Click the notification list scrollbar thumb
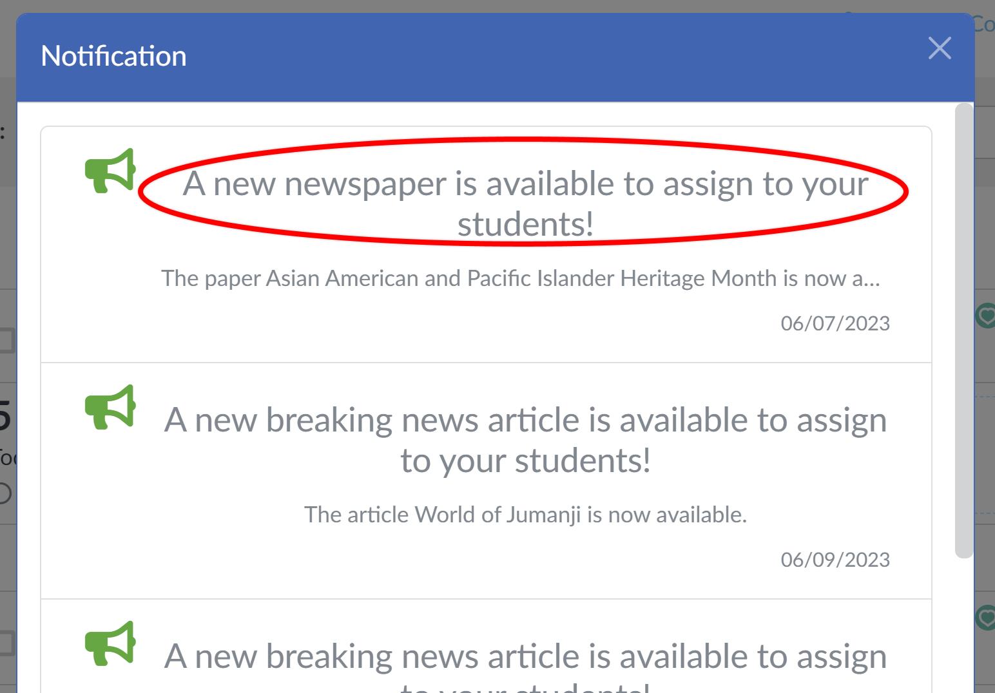This screenshot has height=693, width=995. (964, 330)
